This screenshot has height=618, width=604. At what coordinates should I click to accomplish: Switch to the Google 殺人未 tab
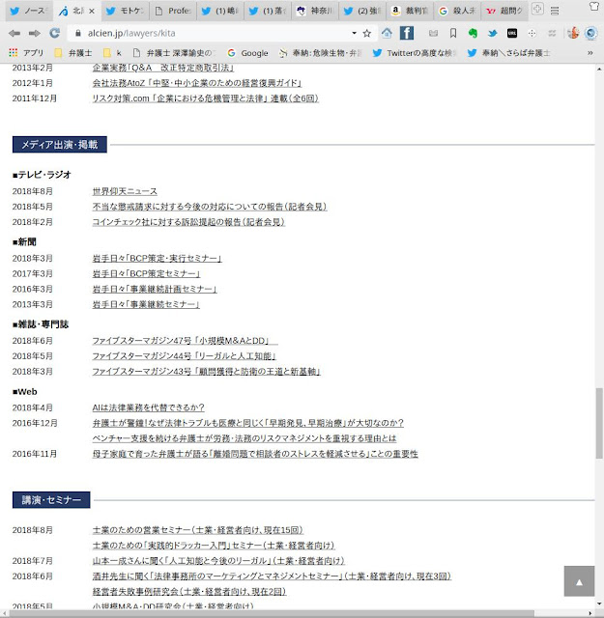(457, 11)
